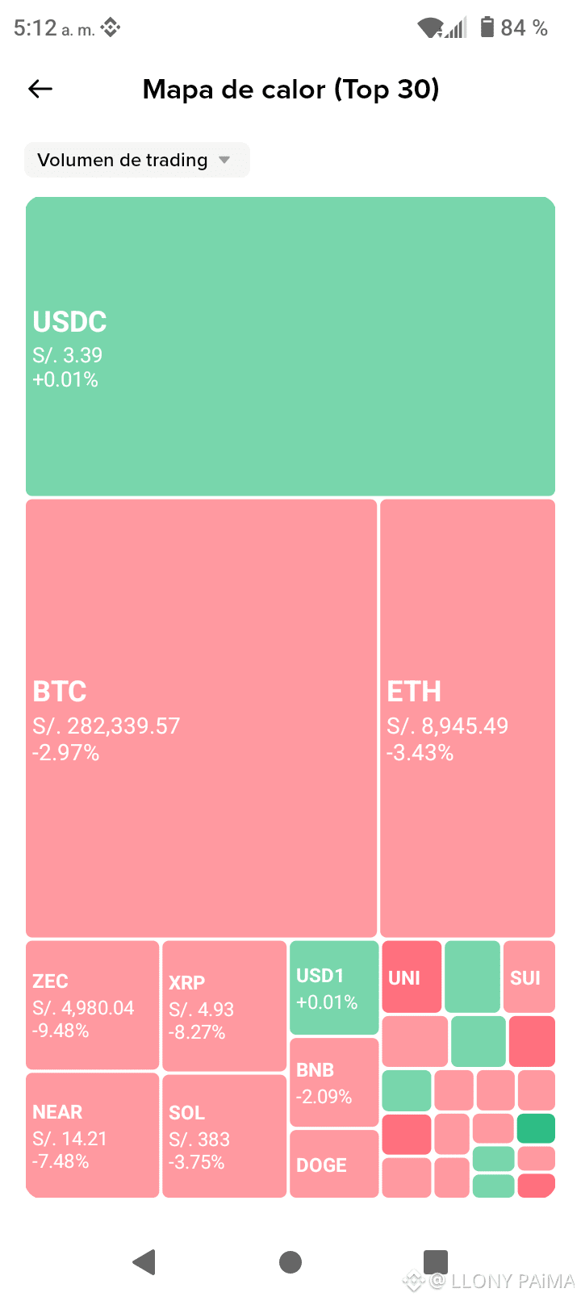Viewport: 581px width, 1301px height.
Task: Tap the unlabeled green tile between UNI and SUI
Action: (x=473, y=977)
